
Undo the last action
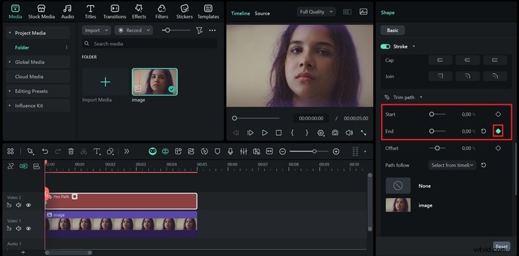click(x=45, y=151)
